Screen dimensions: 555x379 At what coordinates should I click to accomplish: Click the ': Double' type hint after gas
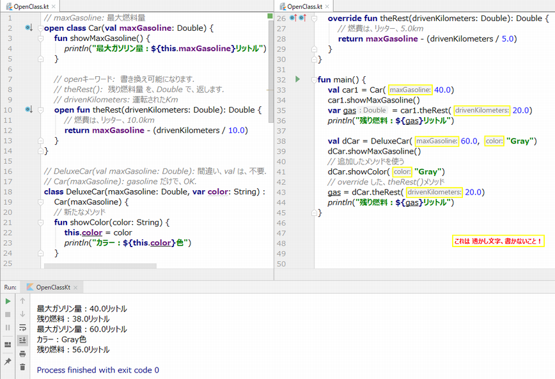coord(372,110)
